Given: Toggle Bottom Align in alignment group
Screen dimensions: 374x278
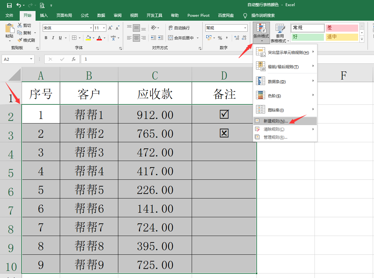Looking at the screenshot, I should tap(144, 28).
